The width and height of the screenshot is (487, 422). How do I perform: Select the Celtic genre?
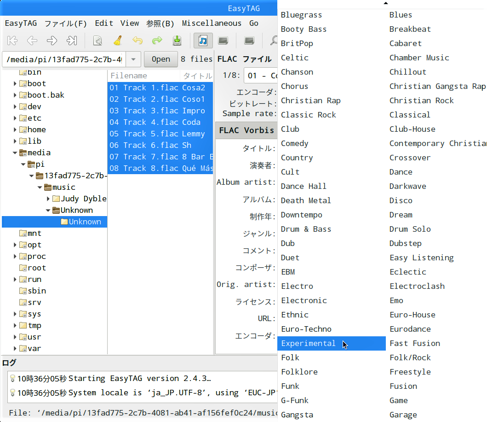point(332,58)
